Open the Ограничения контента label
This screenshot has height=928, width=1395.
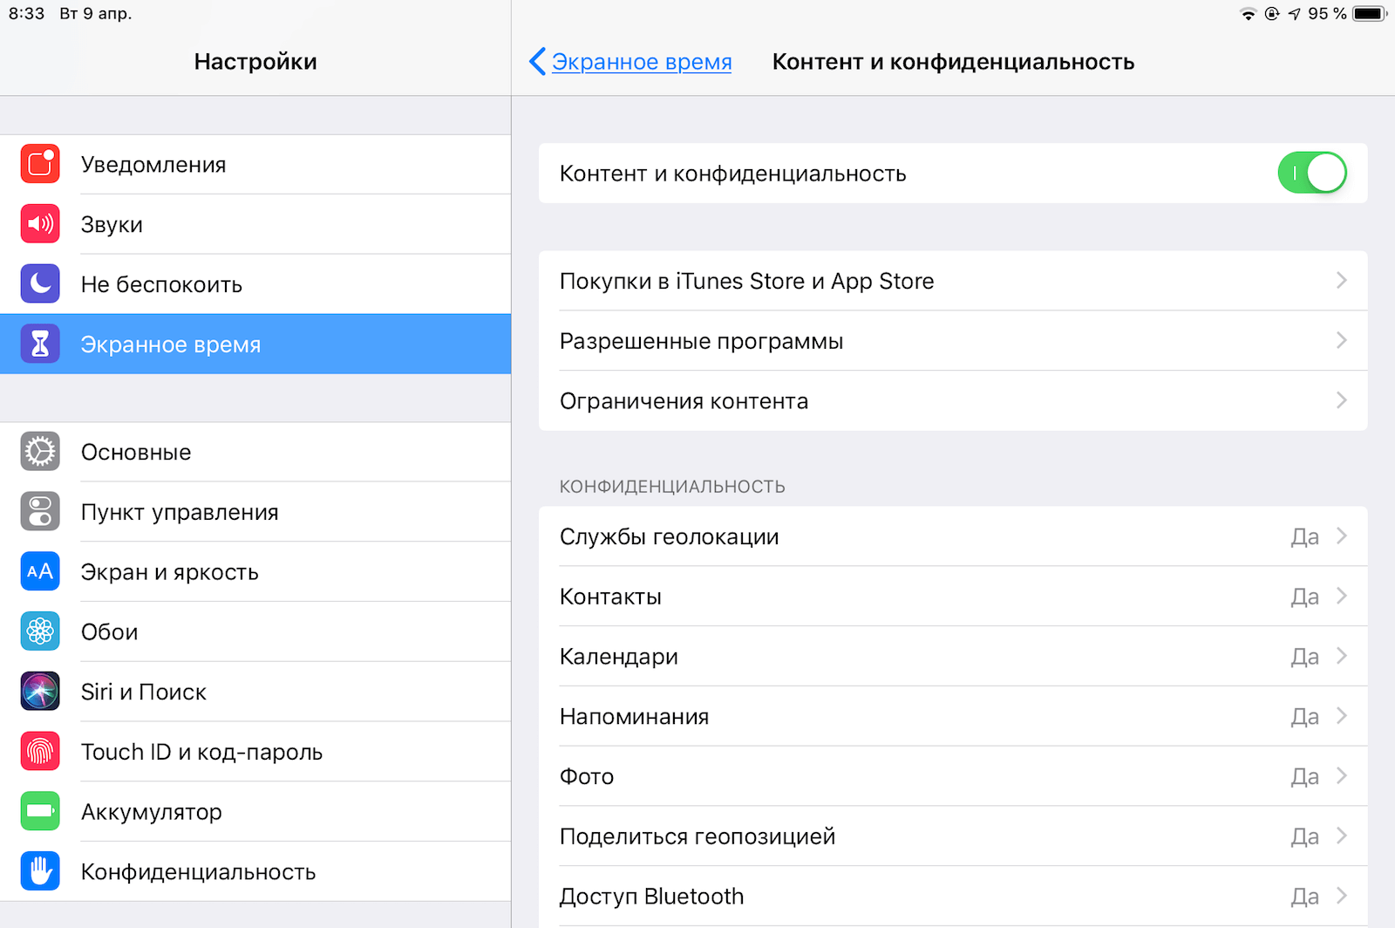684,401
